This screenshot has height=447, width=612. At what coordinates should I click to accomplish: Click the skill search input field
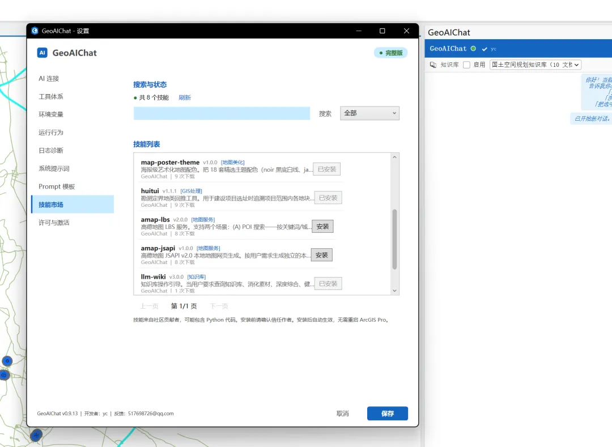[222, 113]
